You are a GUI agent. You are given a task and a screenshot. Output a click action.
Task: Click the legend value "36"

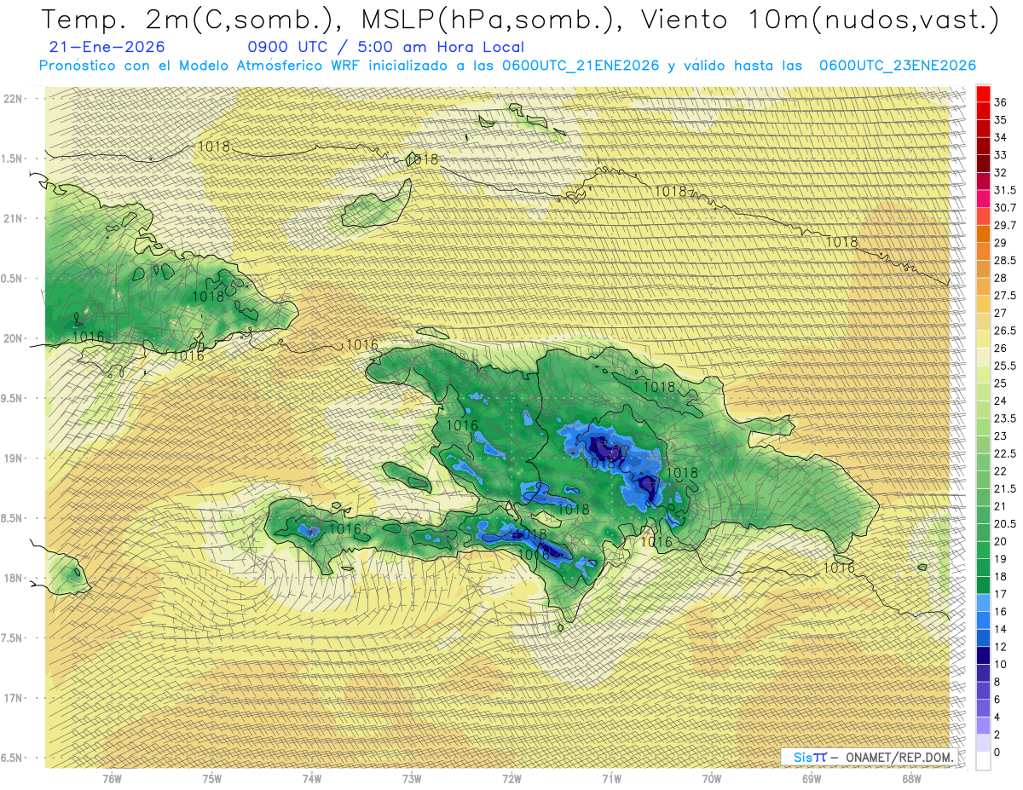(x=1001, y=102)
